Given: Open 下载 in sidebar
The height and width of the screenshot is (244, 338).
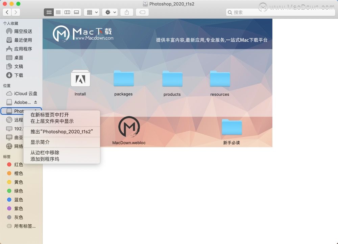Looking at the screenshot, I should [x=21, y=75].
